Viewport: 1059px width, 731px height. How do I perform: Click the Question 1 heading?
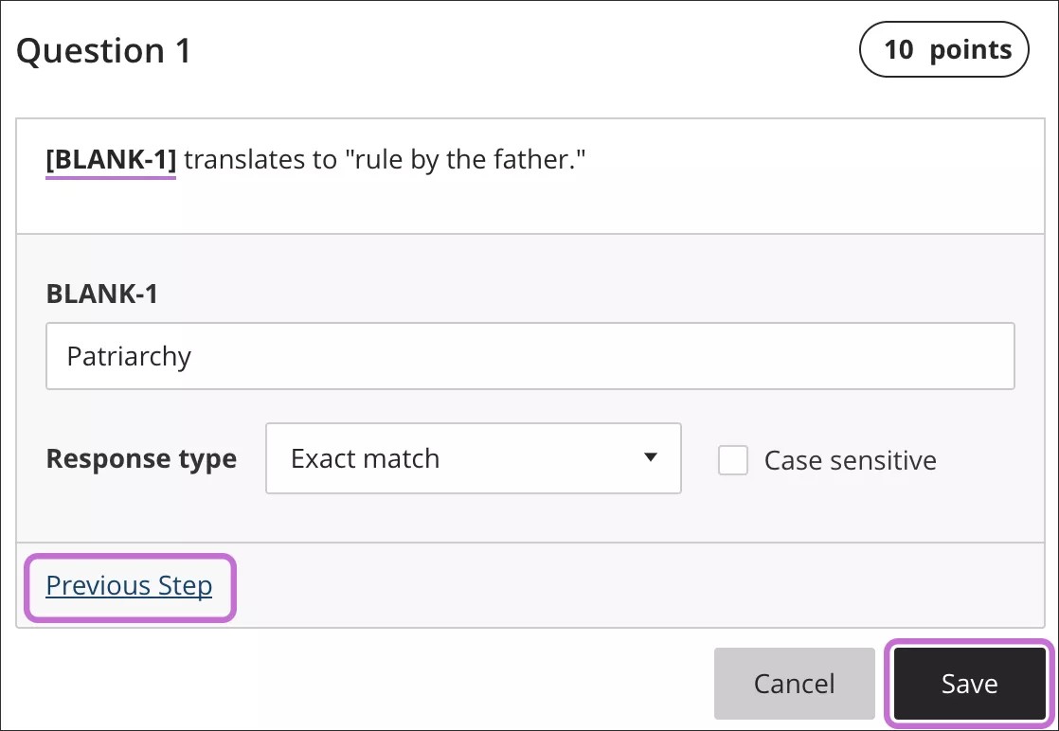point(102,50)
